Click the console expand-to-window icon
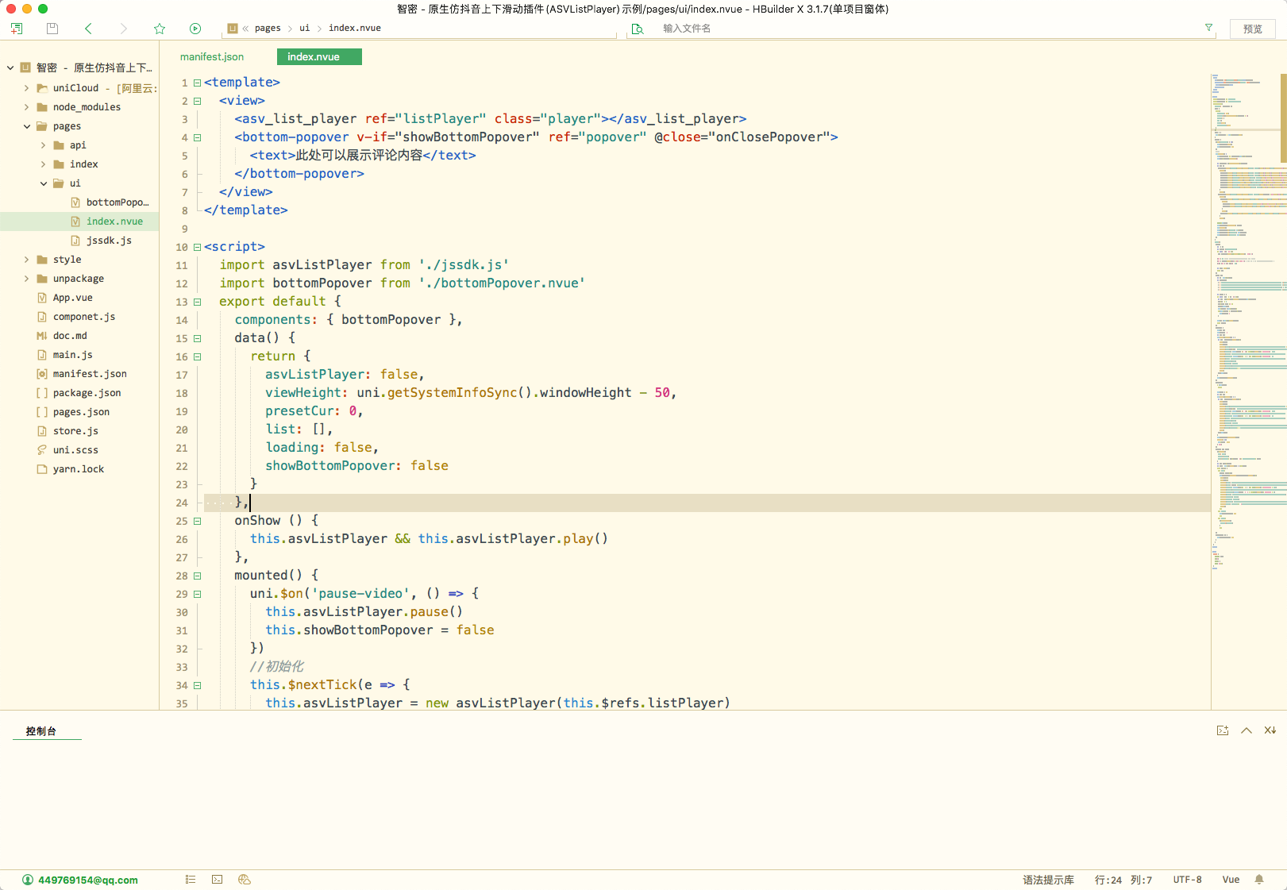Image resolution: width=1287 pixels, height=890 pixels. tap(1223, 730)
